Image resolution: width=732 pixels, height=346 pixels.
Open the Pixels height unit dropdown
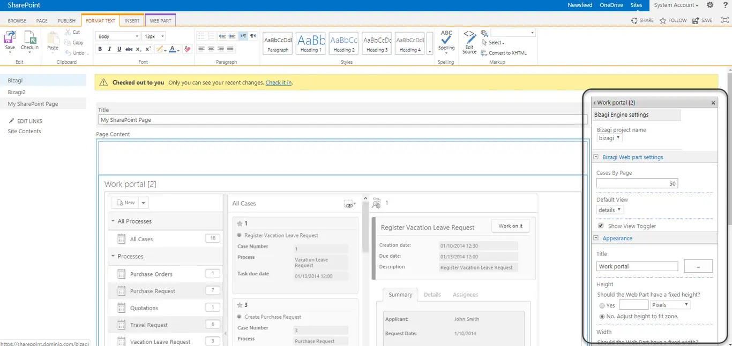point(670,305)
